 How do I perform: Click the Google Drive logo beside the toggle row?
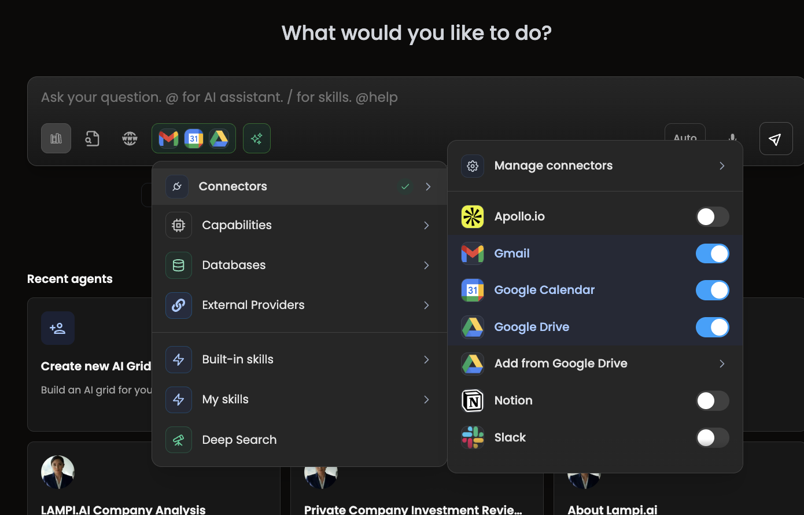[473, 327]
